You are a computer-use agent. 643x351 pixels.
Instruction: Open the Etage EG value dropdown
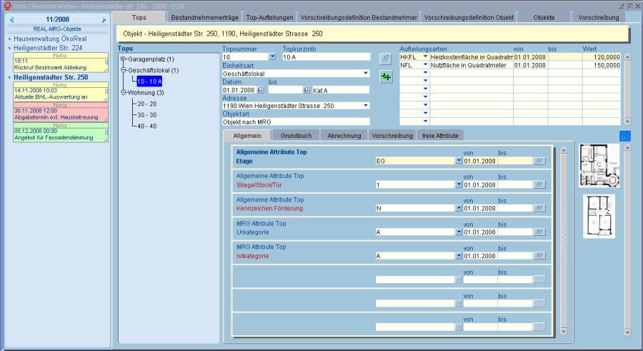pos(459,161)
